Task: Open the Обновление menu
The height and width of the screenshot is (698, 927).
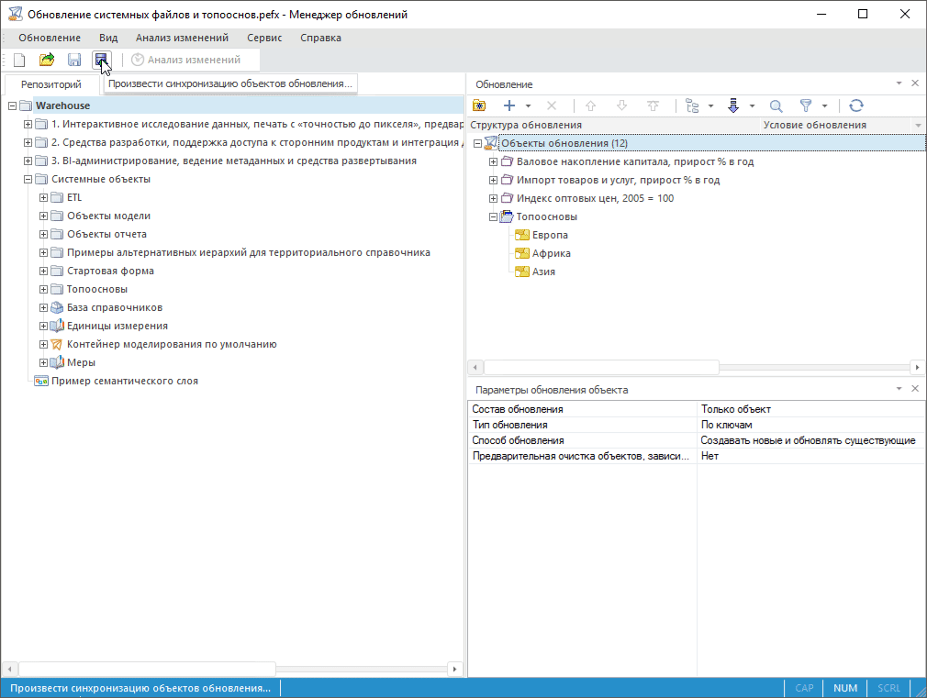Action: 50,38
